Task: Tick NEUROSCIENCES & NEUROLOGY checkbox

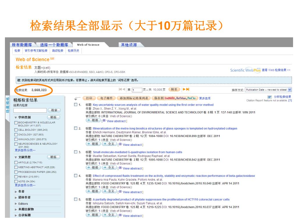Action: [x=16, y=144]
